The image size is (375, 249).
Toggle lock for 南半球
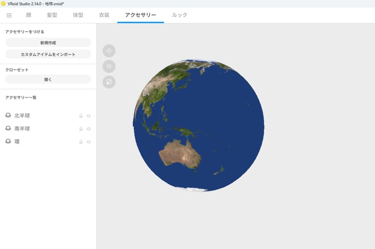[81, 129]
